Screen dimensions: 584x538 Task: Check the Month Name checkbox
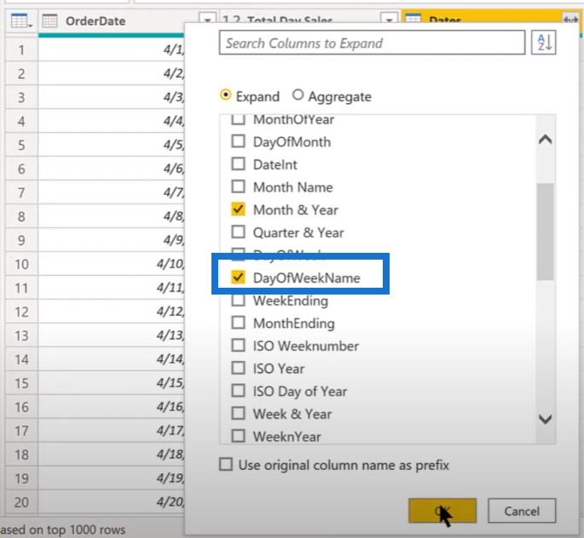click(239, 186)
